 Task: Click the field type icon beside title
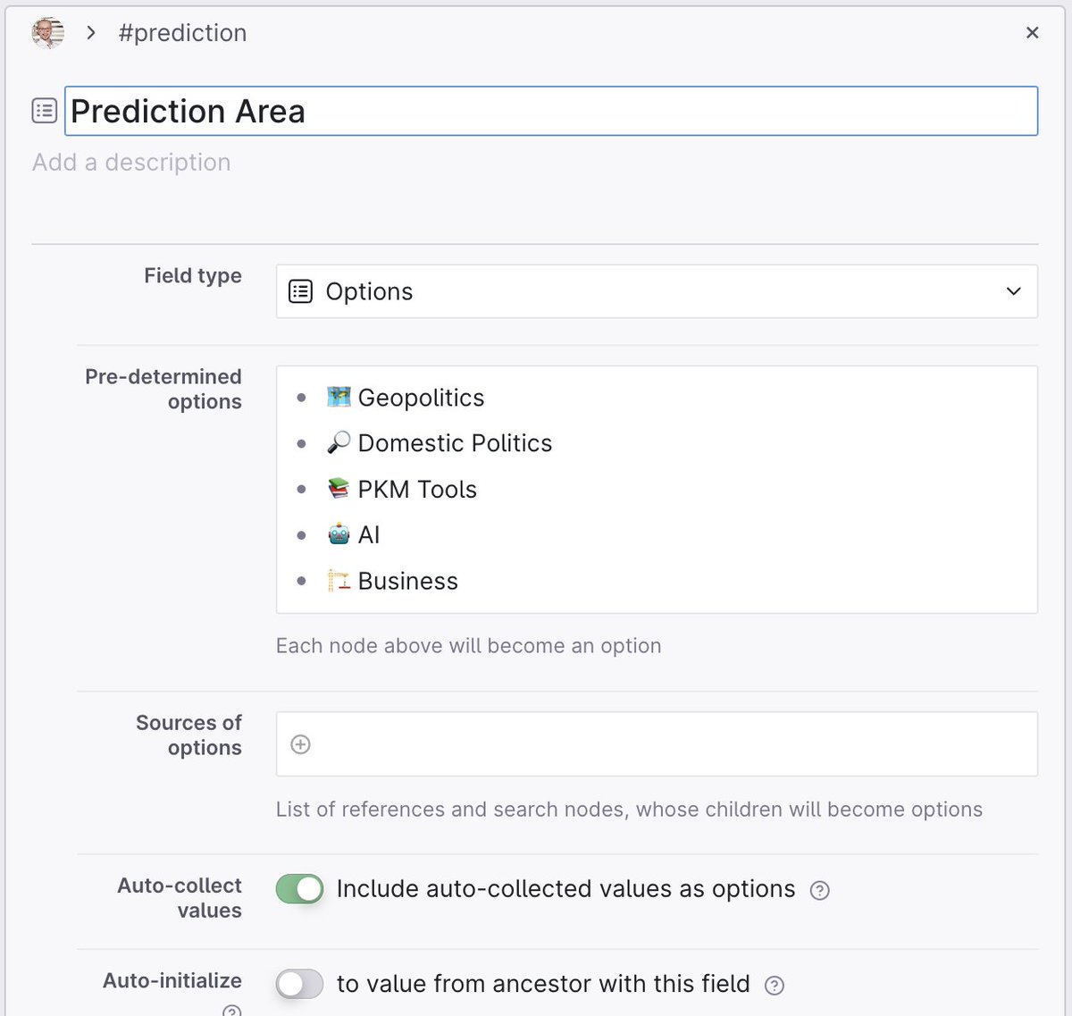click(x=45, y=111)
